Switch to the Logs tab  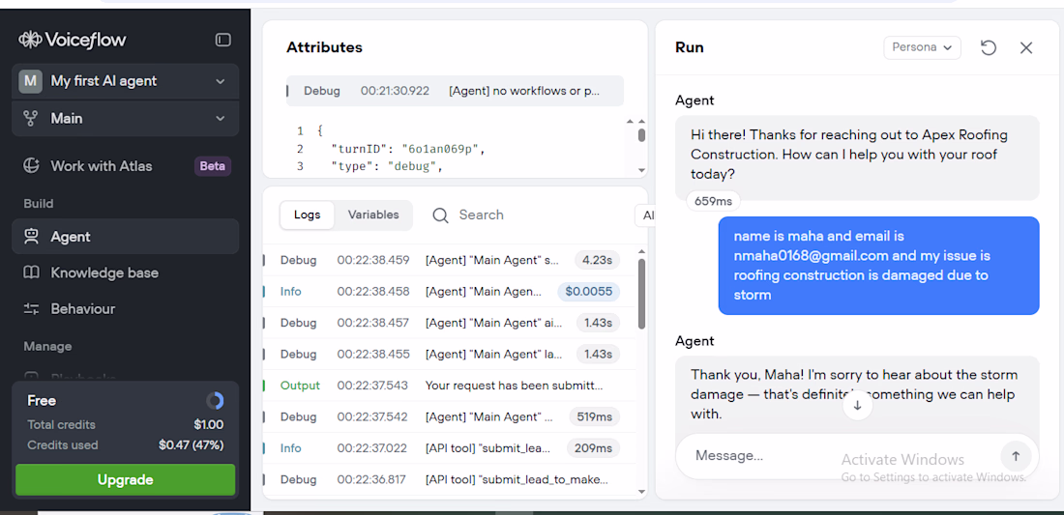(x=307, y=215)
